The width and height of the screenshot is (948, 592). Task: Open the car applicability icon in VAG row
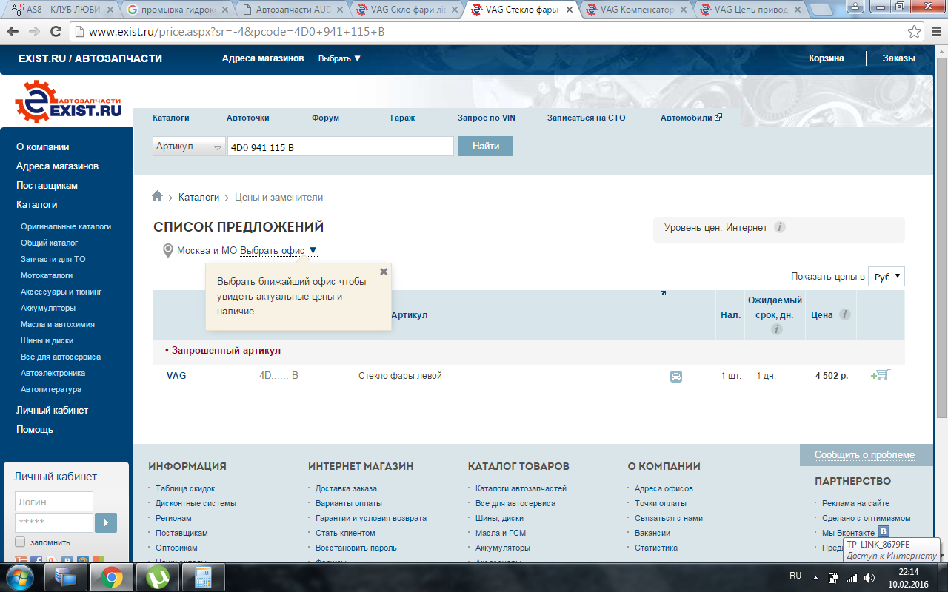pyautogui.click(x=676, y=376)
